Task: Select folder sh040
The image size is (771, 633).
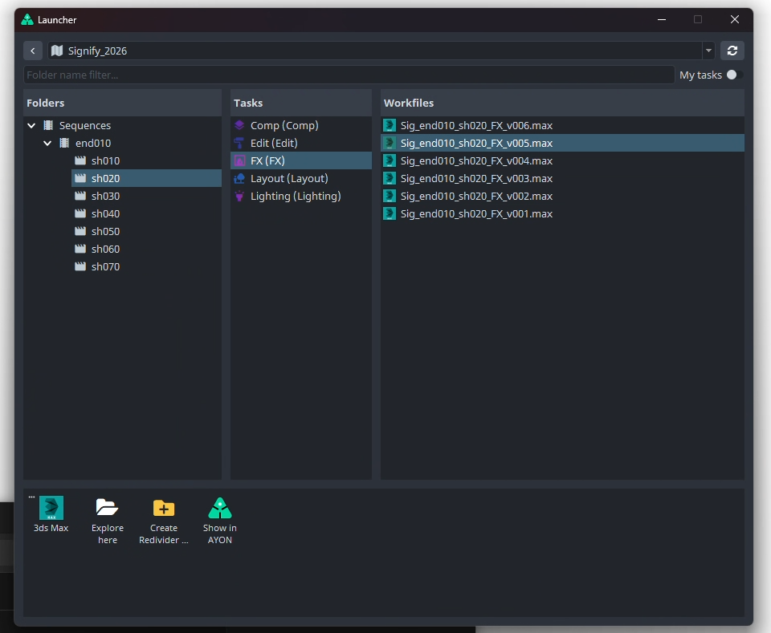Action: coord(146,213)
